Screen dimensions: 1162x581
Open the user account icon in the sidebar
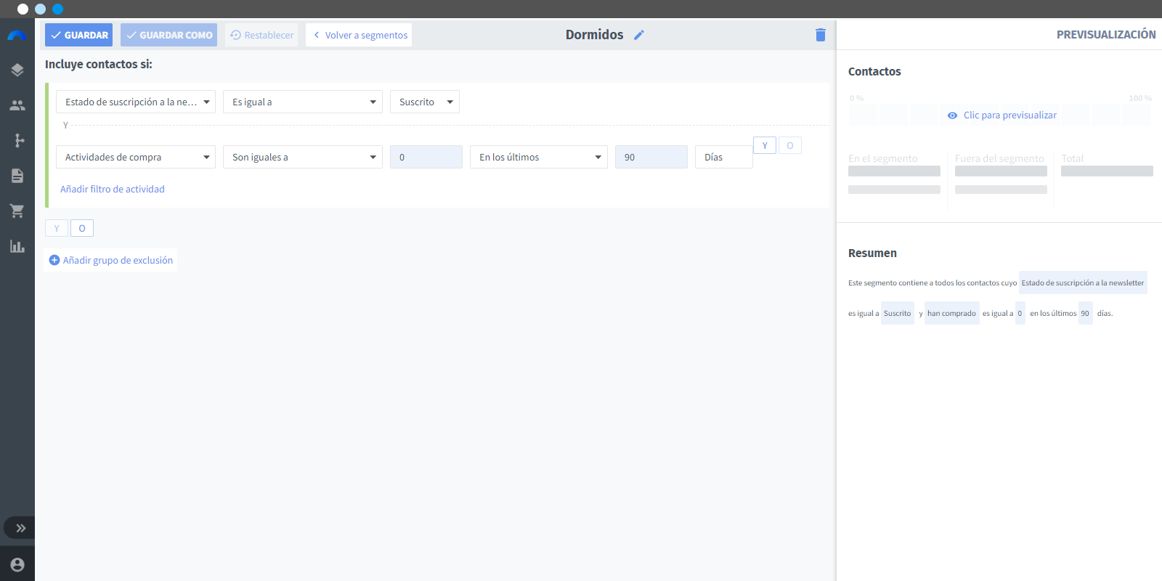coord(17,564)
